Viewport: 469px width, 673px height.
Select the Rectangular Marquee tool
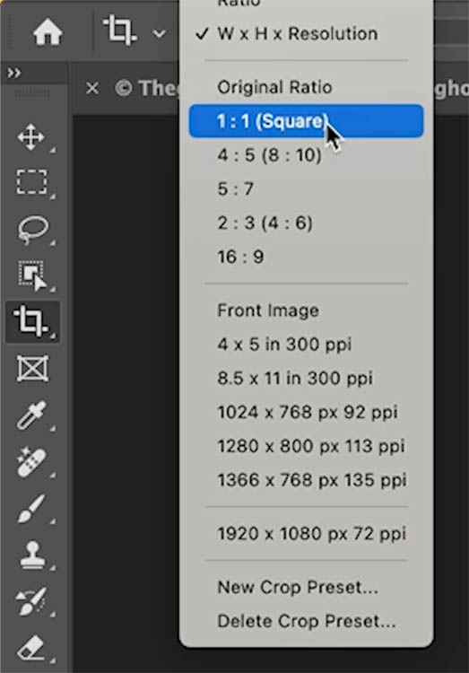click(x=31, y=182)
